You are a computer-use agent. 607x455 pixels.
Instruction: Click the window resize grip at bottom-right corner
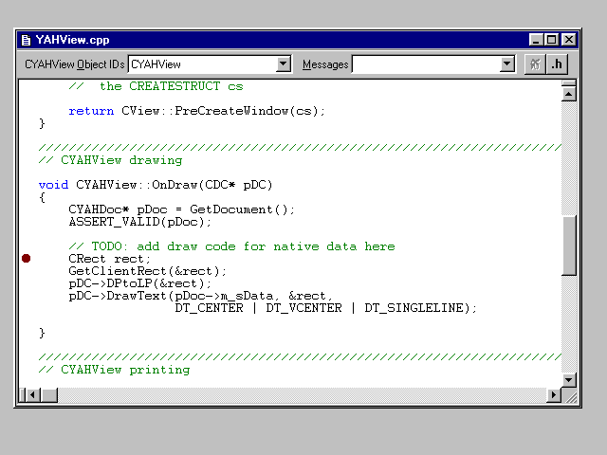569,395
